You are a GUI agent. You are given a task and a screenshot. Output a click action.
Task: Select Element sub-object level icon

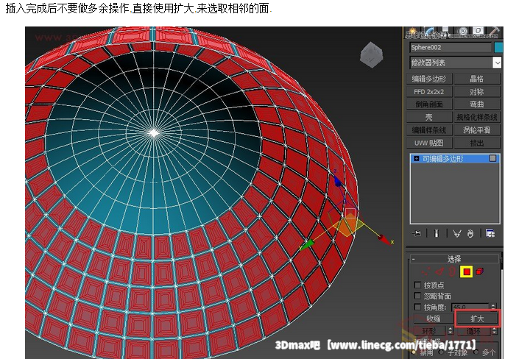(x=479, y=271)
